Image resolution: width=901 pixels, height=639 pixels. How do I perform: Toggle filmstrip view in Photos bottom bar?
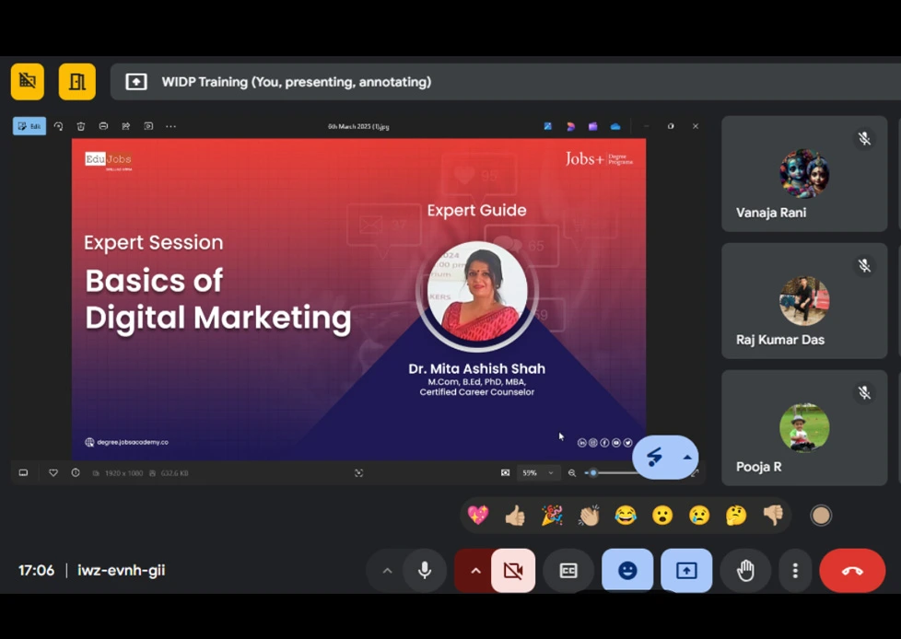[24, 473]
